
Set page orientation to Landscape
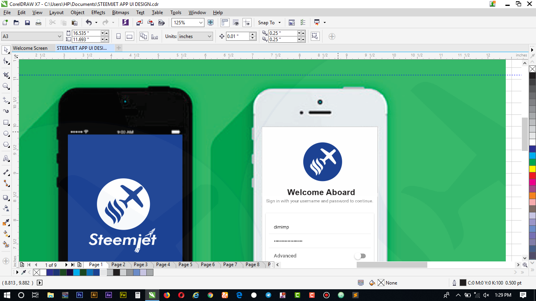129,36
